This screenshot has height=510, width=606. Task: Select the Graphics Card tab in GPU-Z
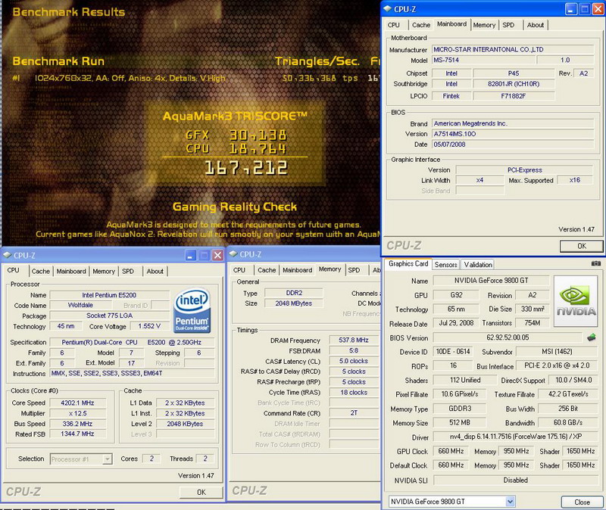pyautogui.click(x=408, y=263)
